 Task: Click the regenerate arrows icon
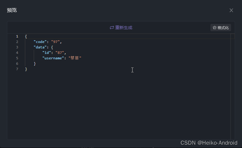tap(112, 28)
